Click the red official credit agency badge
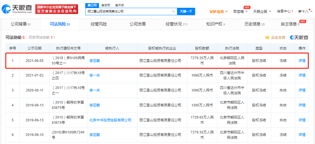 [x=57, y=9]
